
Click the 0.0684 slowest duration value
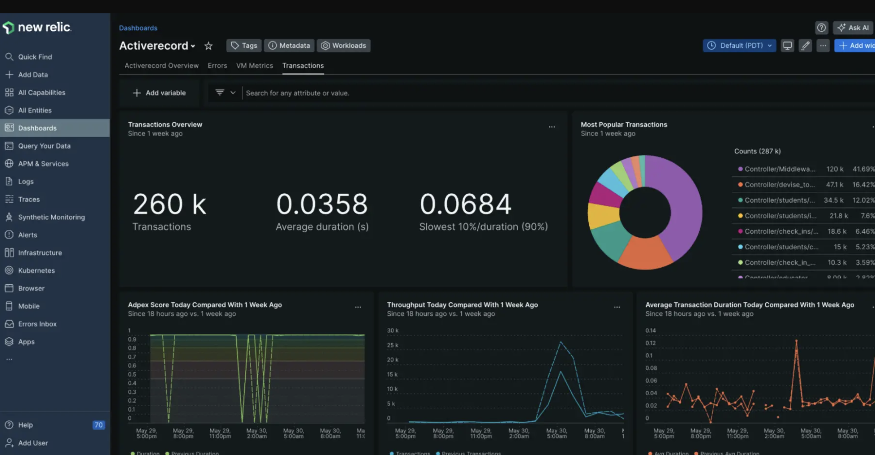click(x=465, y=204)
